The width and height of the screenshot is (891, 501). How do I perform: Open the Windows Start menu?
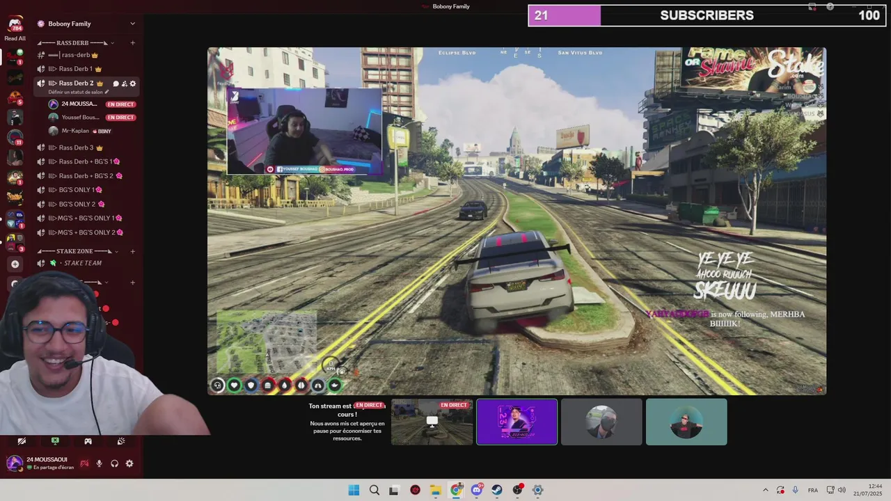point(354,490)
